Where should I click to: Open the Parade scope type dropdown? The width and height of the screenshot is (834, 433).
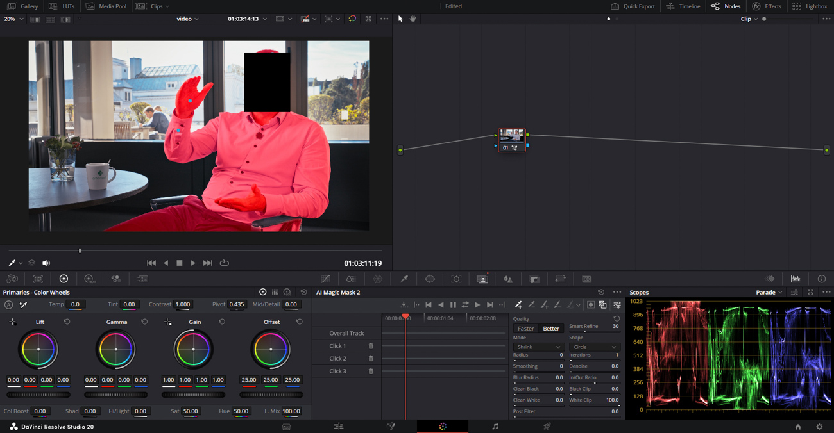769,293
